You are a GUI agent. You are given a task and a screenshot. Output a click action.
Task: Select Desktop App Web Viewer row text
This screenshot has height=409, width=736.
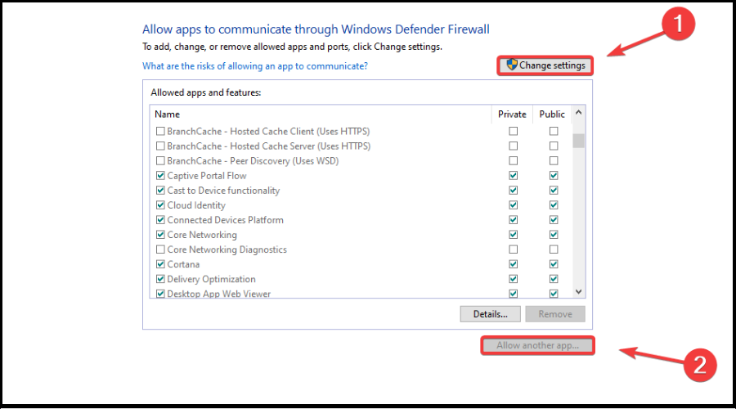click(218, 294)
